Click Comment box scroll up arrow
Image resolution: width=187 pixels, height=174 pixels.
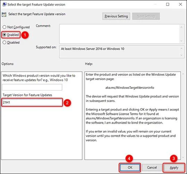(x=181, y=27)
